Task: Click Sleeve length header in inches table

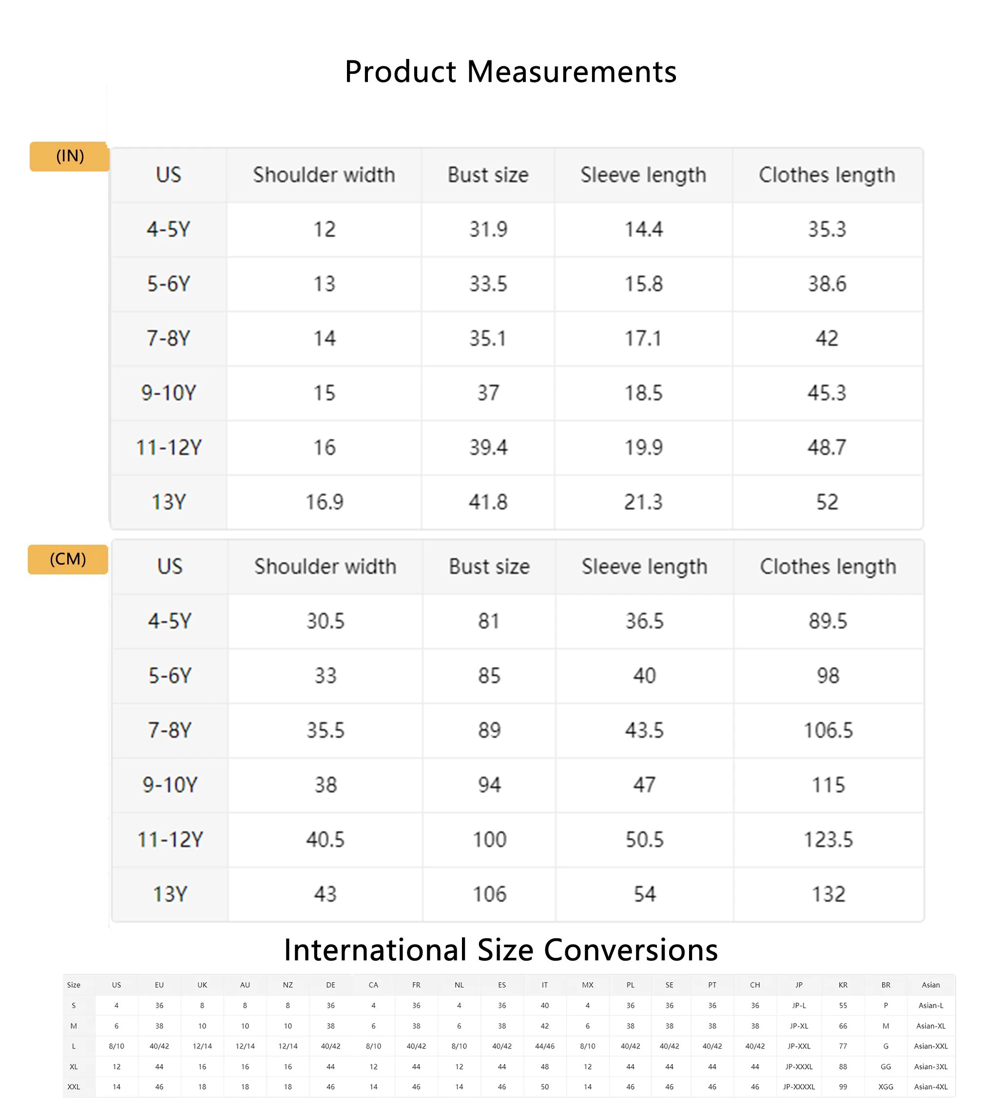Action: (x=643, y=175)
